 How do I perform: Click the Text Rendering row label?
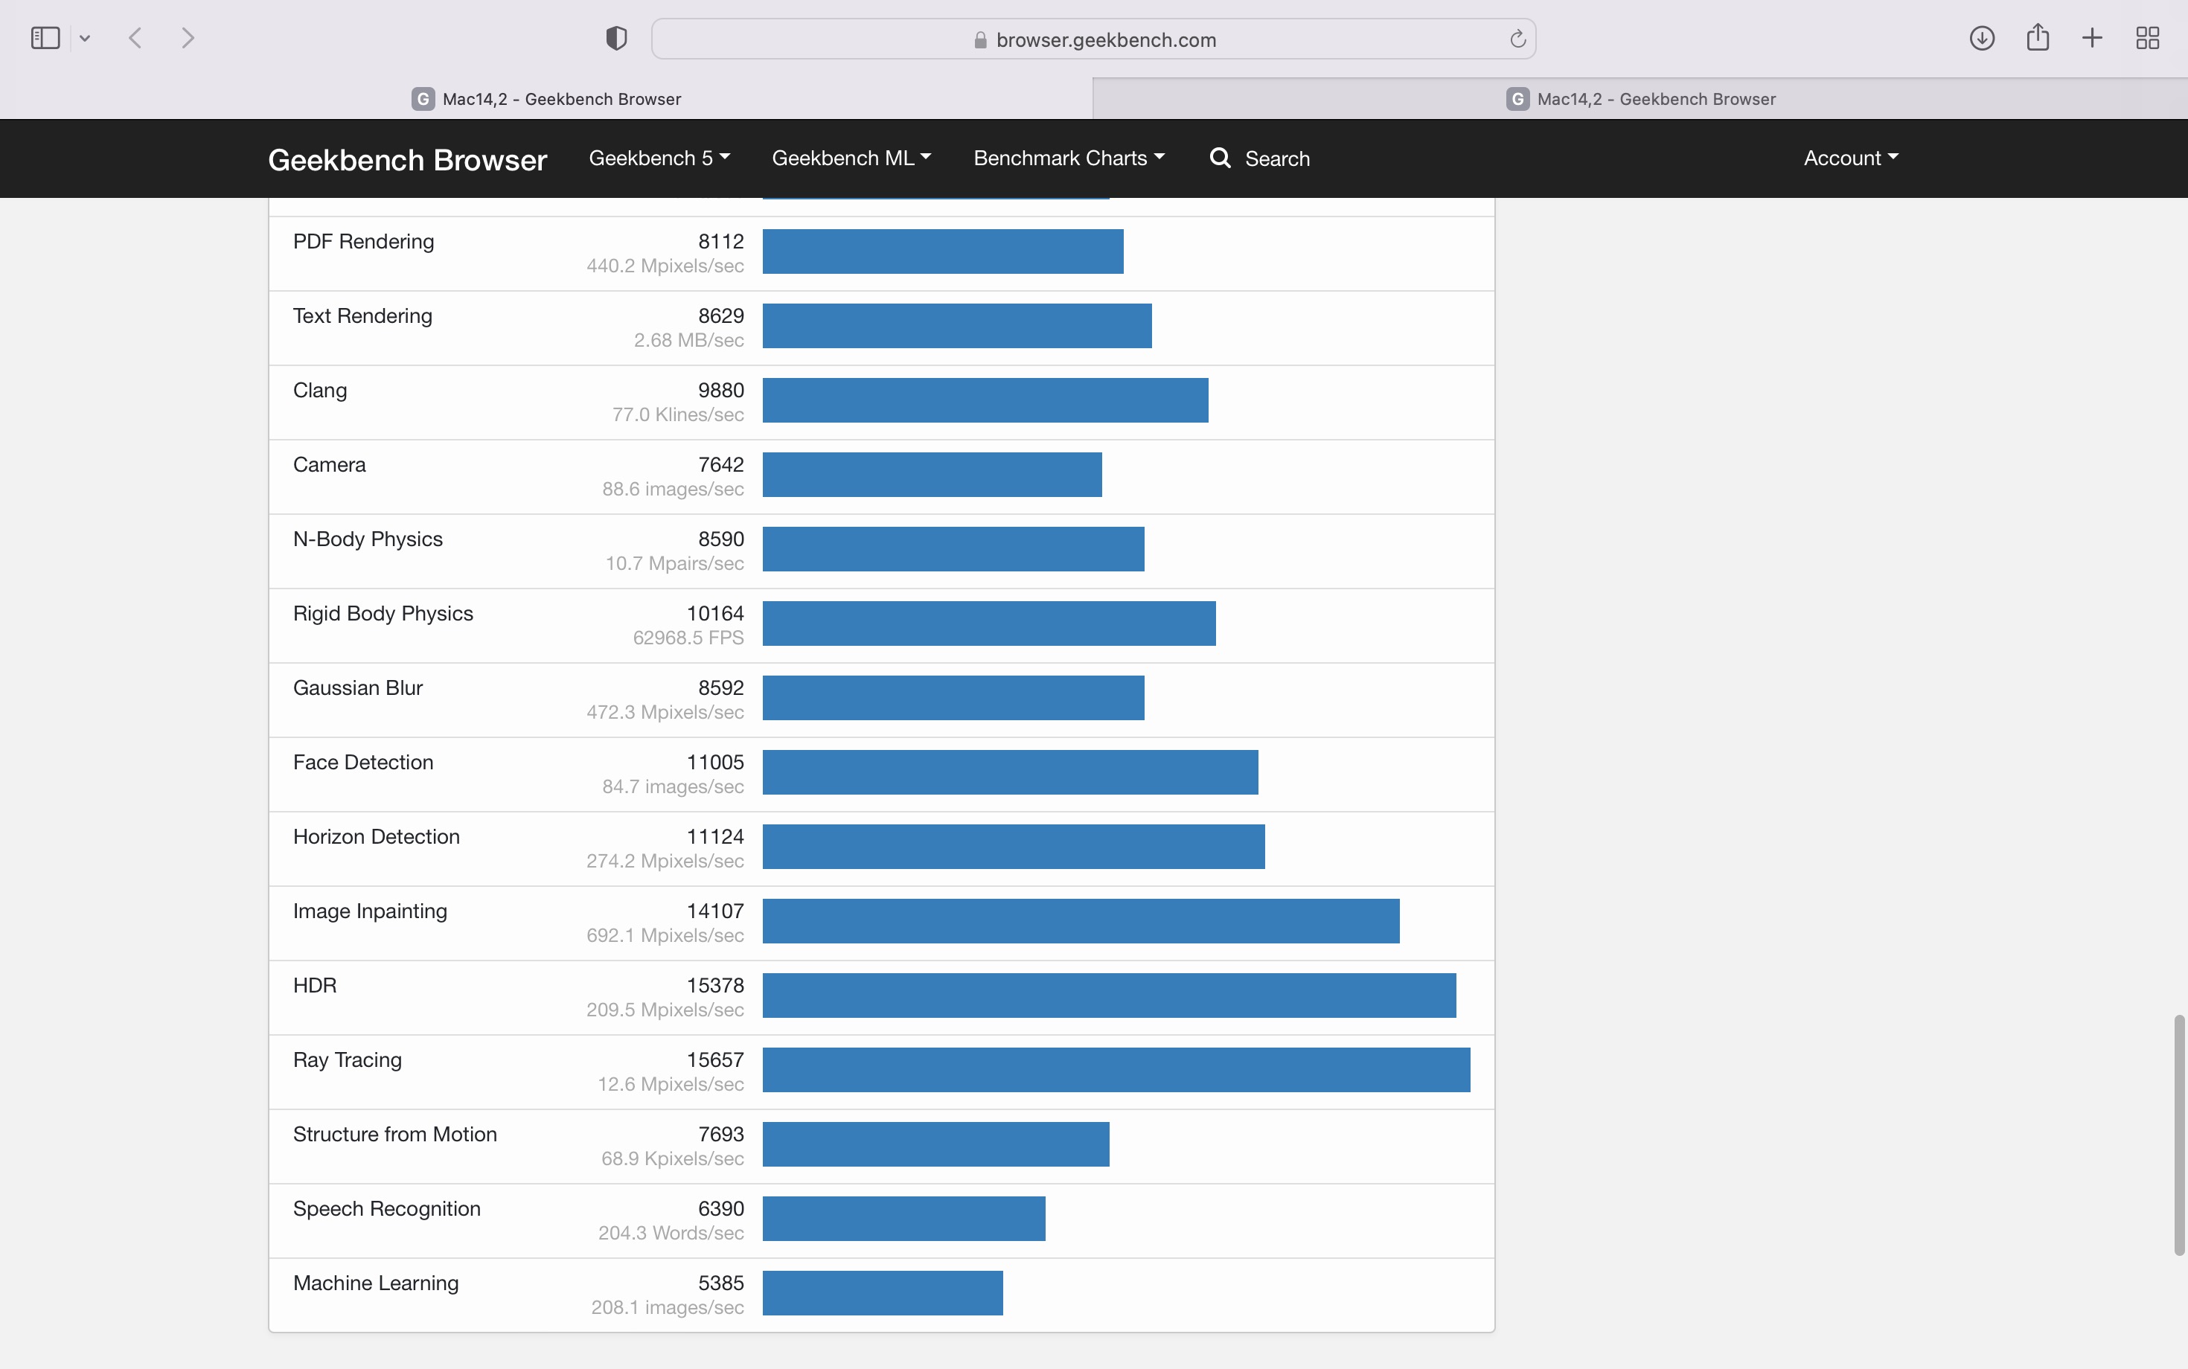(x=362, y=316)
